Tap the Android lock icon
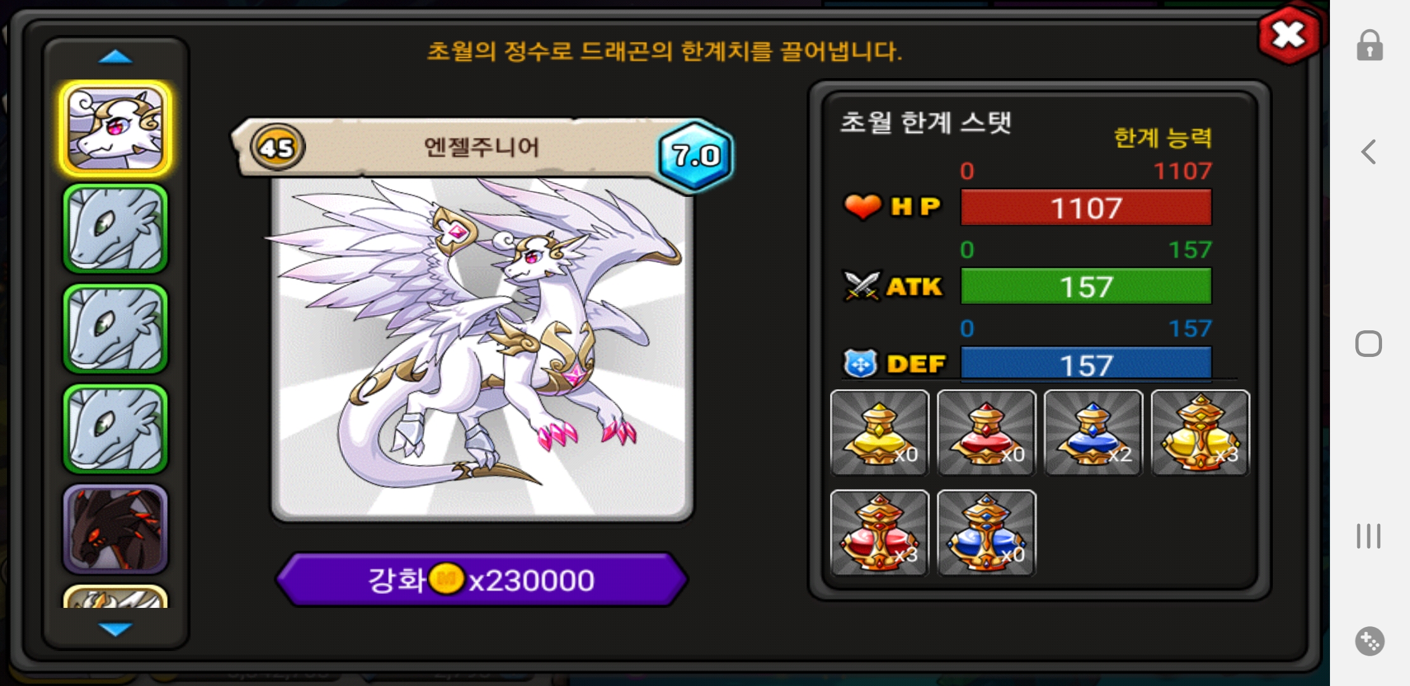Image resolution: width=1410 pixels, height=686 pixels. coord(1369,45)
